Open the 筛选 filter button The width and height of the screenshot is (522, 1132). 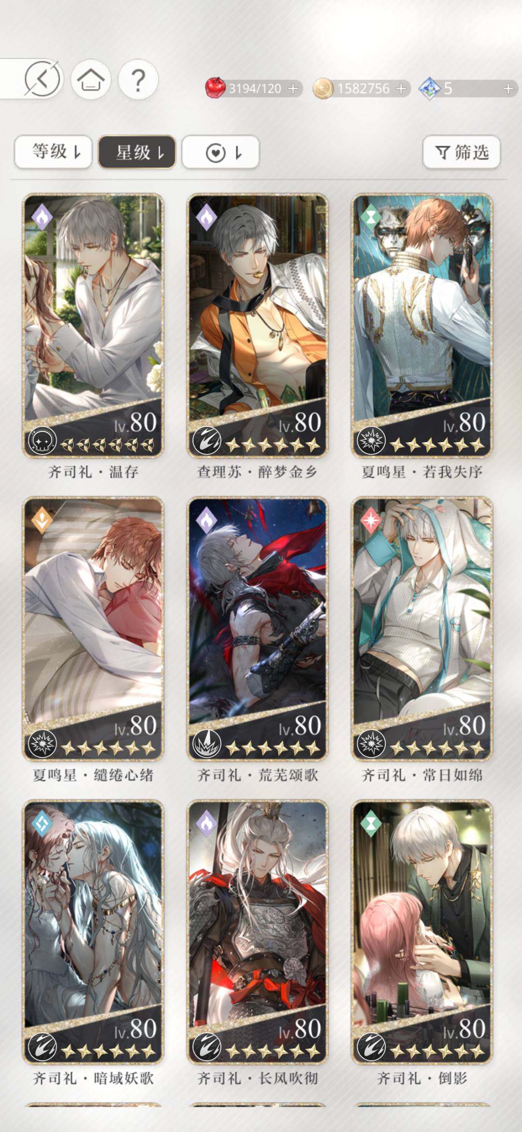pos(462,152)
